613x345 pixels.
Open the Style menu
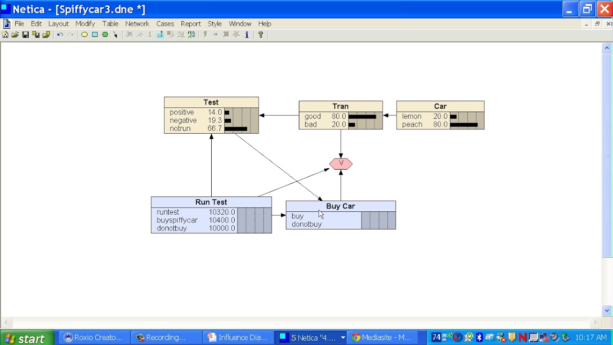click(x=215, y=23)
